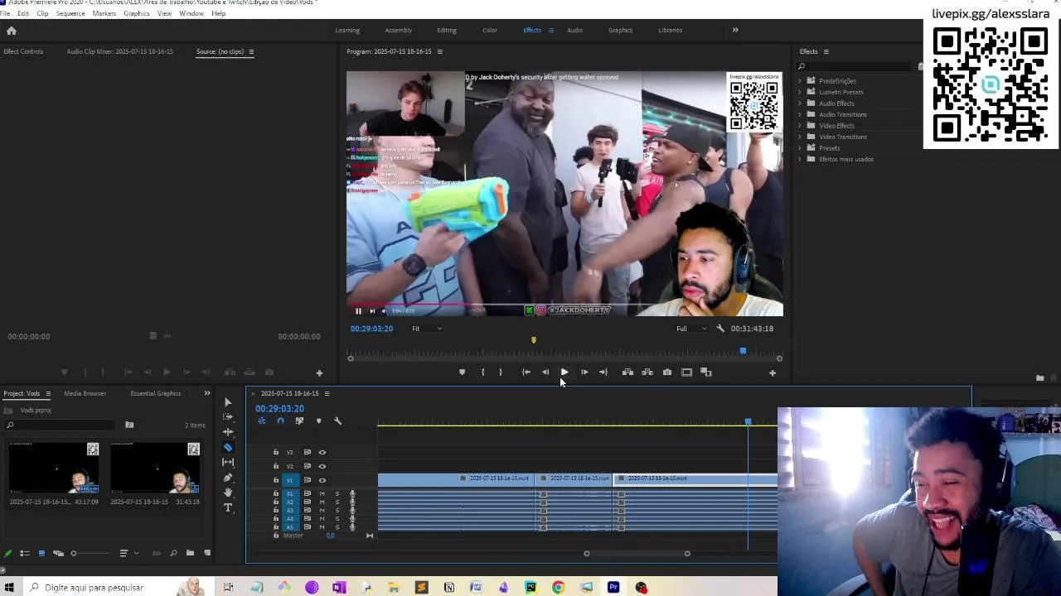Viewport: 1061px width, 596px height.
Task: Create new bin in Effects panel
Action: click(x=1039, y=377)
